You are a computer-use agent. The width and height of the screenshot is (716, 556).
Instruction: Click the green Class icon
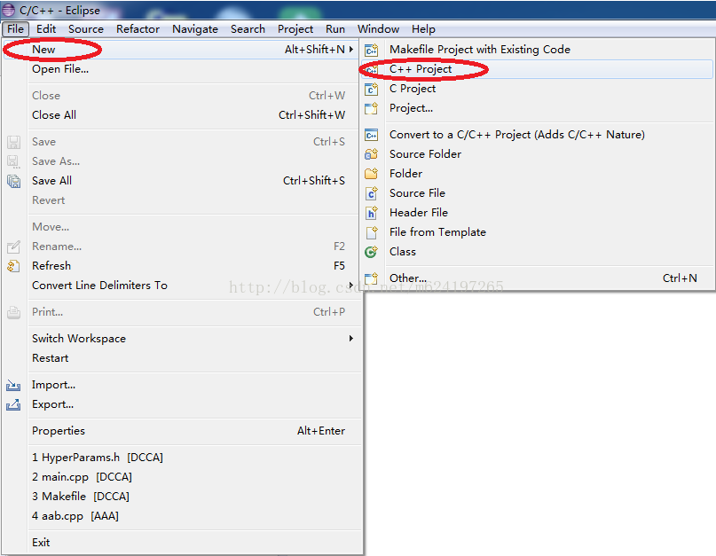(x=371, y=252)
